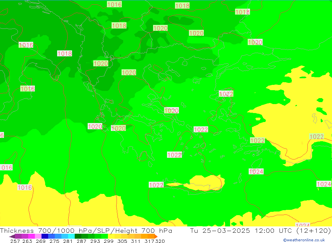Click the '263' legend value
The width and height of the screenshot is (332, 243).
27,241
